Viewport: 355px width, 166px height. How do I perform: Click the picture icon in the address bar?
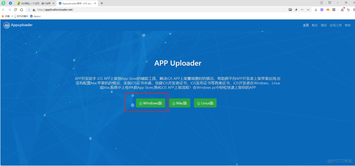[x=290, y=10]
